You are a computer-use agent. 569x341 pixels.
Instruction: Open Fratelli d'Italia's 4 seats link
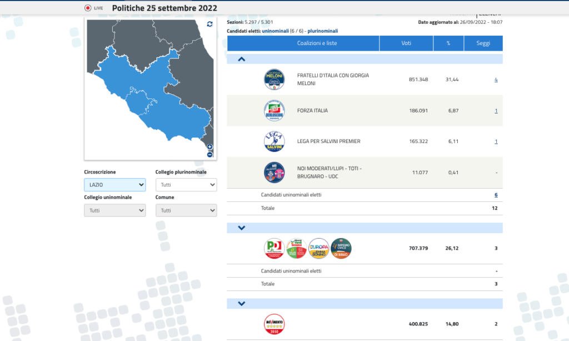(496, 80)
